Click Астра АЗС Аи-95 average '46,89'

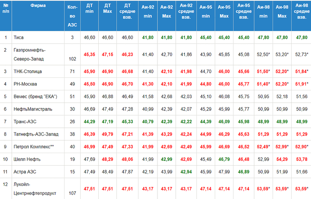click(x=244, y=172)
